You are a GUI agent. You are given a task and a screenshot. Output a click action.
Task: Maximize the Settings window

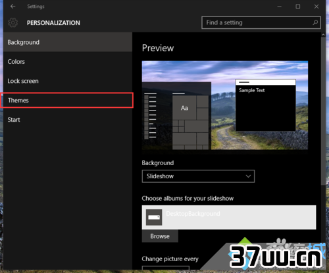298,7
